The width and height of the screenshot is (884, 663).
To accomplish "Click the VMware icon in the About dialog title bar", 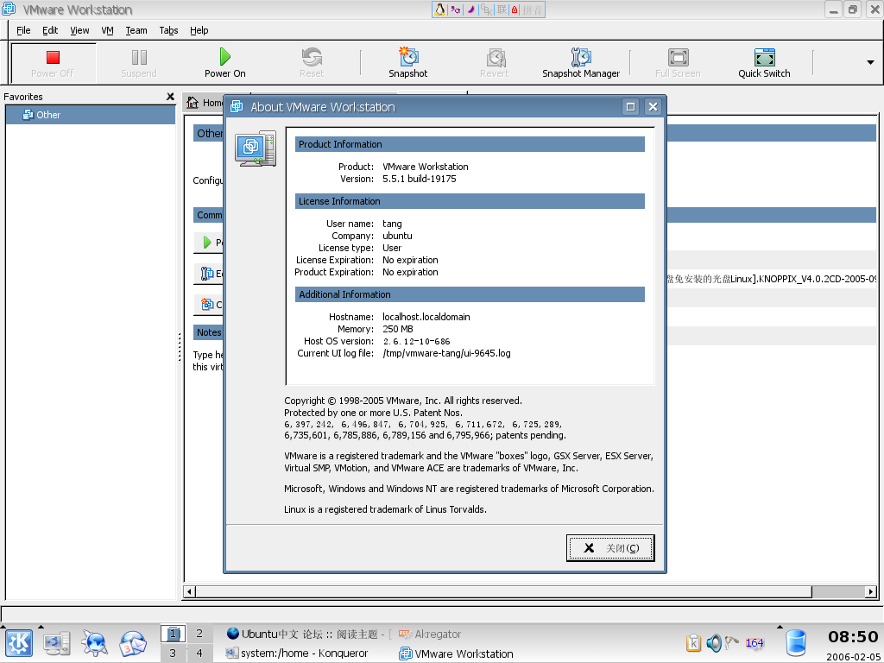I will pyautogui.click(x=237, y=106).
